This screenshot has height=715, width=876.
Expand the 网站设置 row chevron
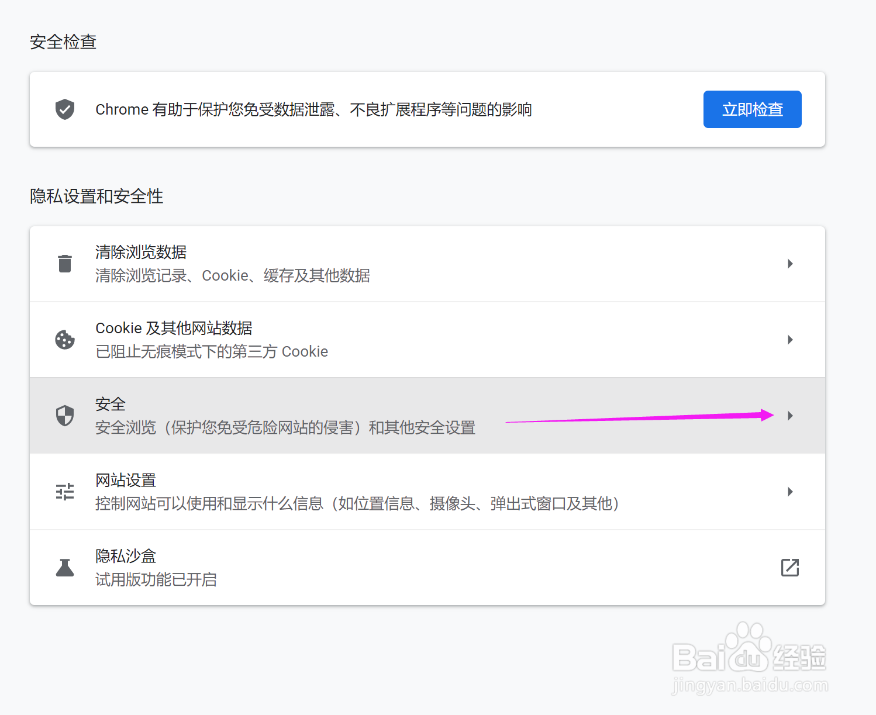coord(790,492)
